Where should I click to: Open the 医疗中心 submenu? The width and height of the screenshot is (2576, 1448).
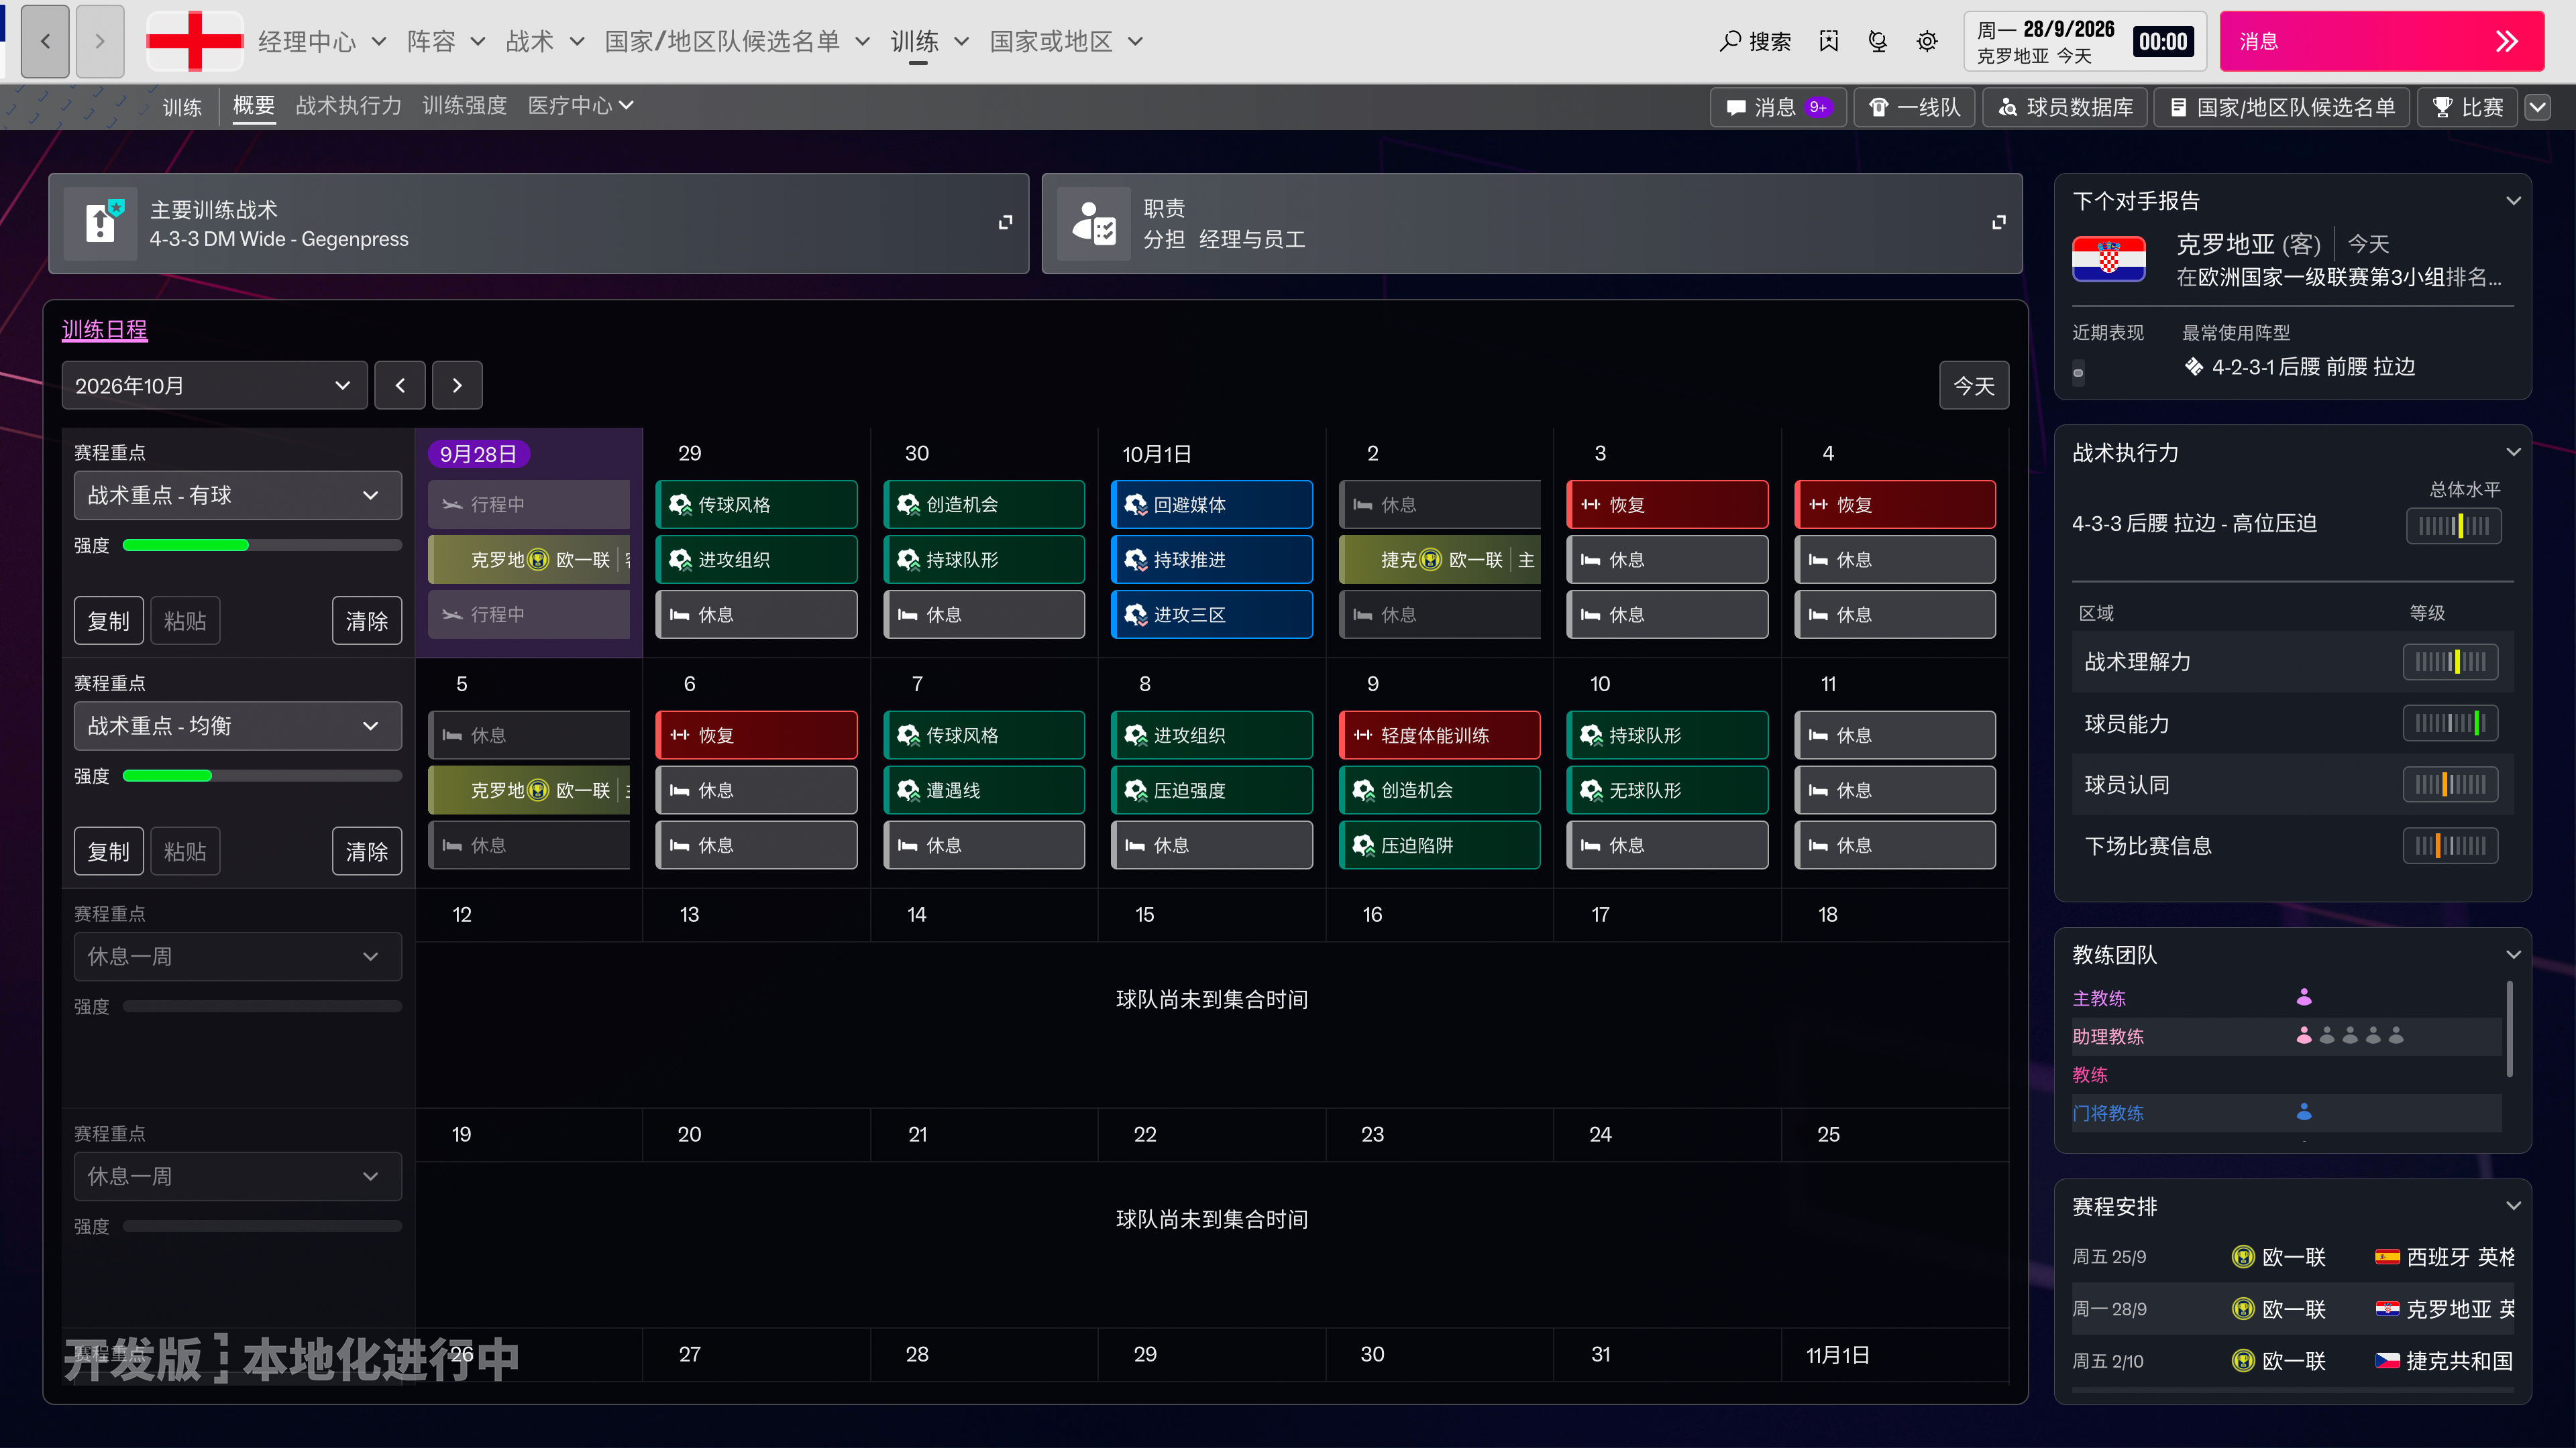(581, 106)
